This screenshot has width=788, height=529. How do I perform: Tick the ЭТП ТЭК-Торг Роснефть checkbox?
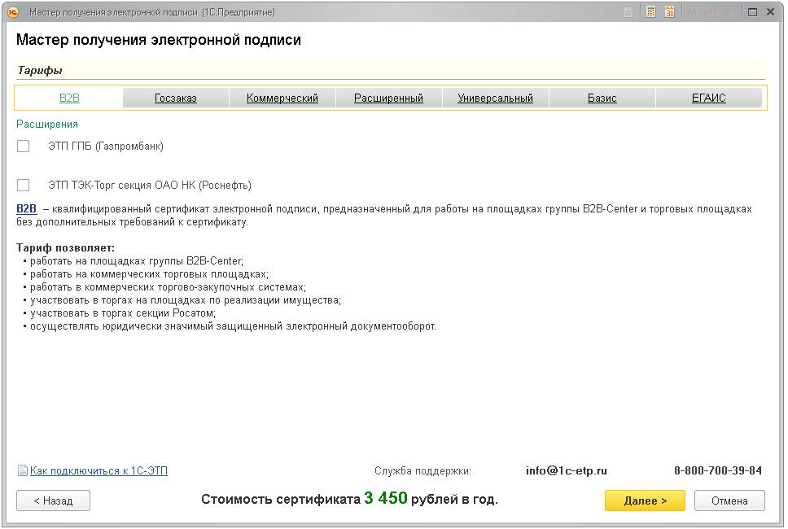(23, 185)
